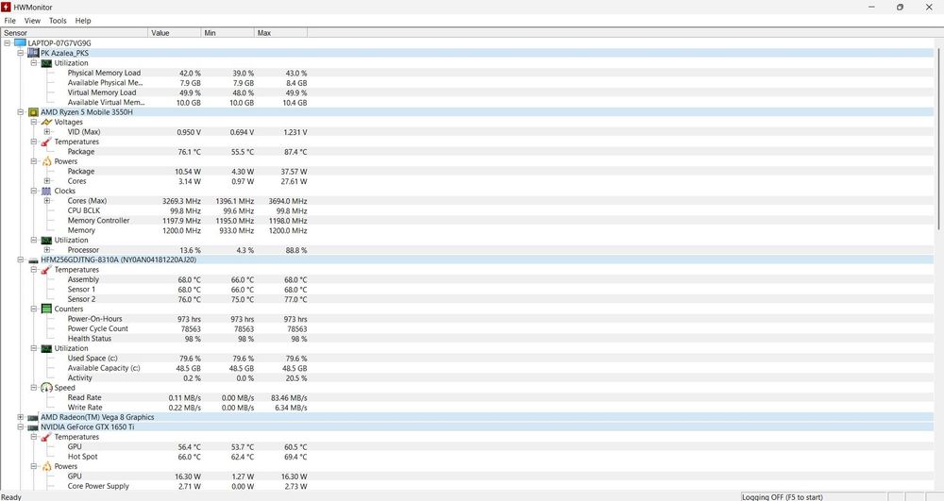Open the Help menu
The width and height of the screenshot is (944, 501).
(83, 21)
